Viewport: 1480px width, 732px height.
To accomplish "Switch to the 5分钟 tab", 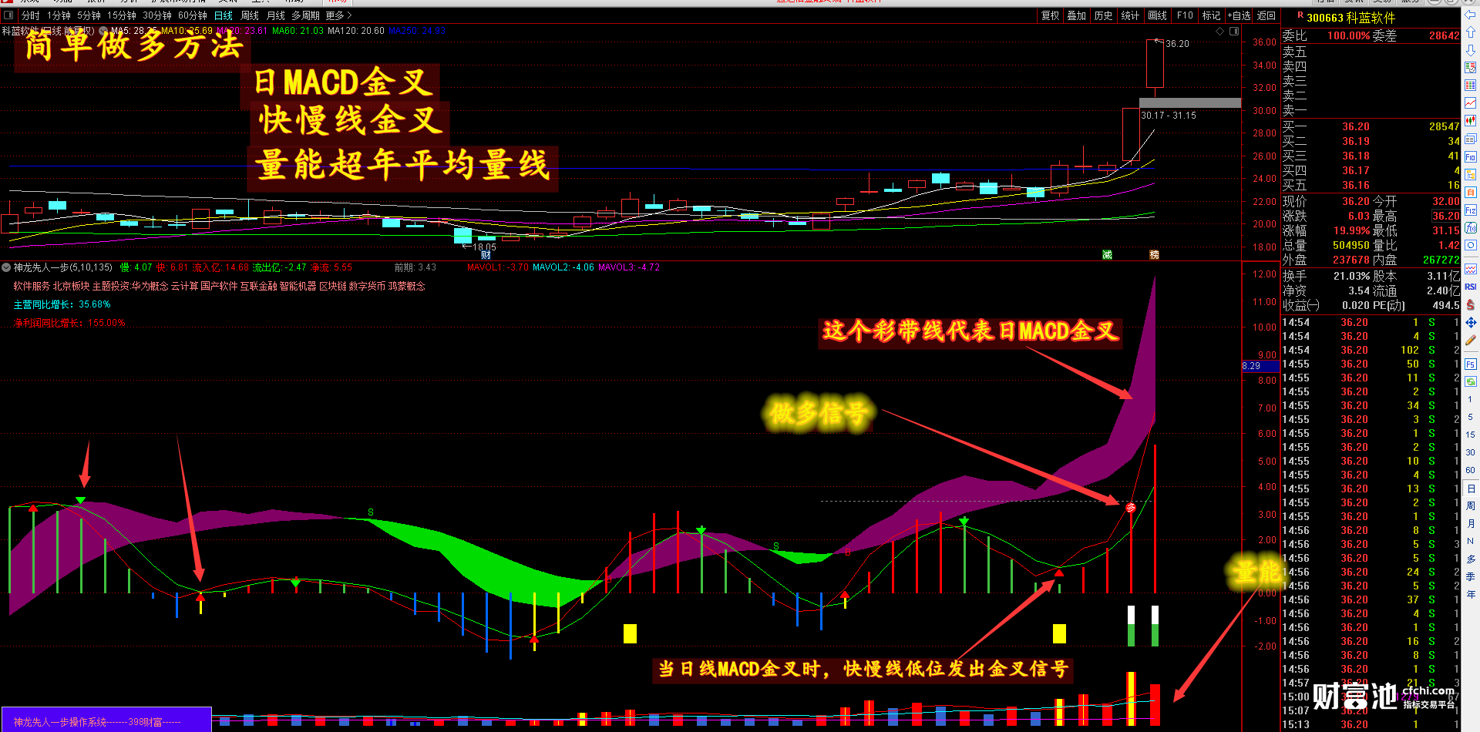I will 89,15.
